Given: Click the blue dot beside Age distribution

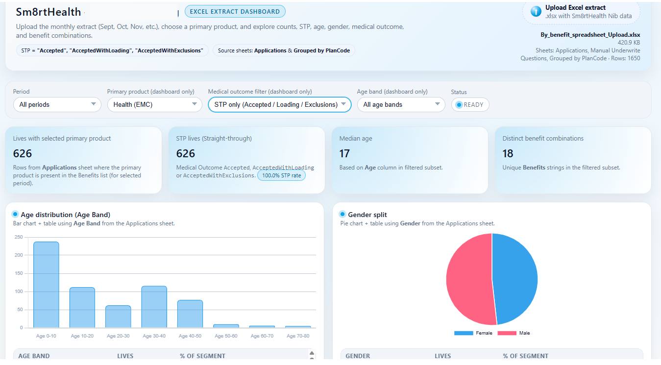Looking at the screenshot, I should (15, 214).
